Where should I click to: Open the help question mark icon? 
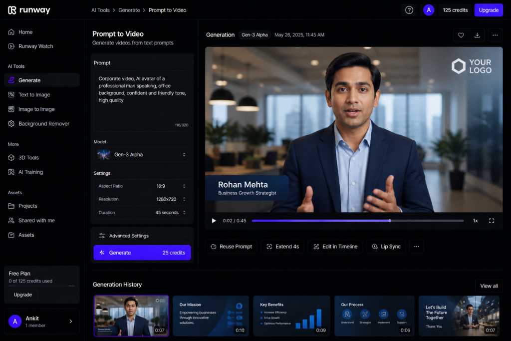coord(409,10)
